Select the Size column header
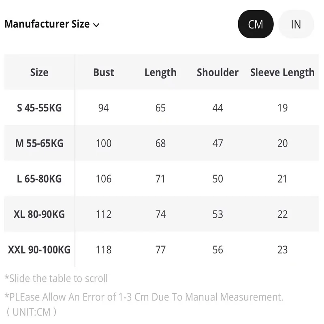The image size is (324, 324). [39, 72]
